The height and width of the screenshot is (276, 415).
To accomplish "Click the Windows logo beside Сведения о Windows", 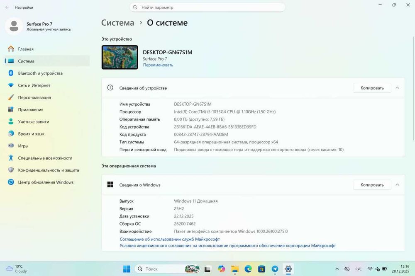I will [x=110, y=184].
